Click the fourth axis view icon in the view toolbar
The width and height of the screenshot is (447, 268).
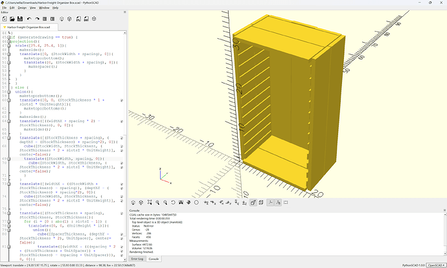[229, 203]
